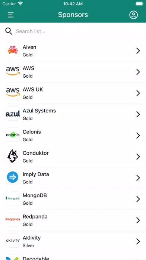Expand the MongoDB row chevron
This screenshot has height=260, width=146.
pos(138,199)
